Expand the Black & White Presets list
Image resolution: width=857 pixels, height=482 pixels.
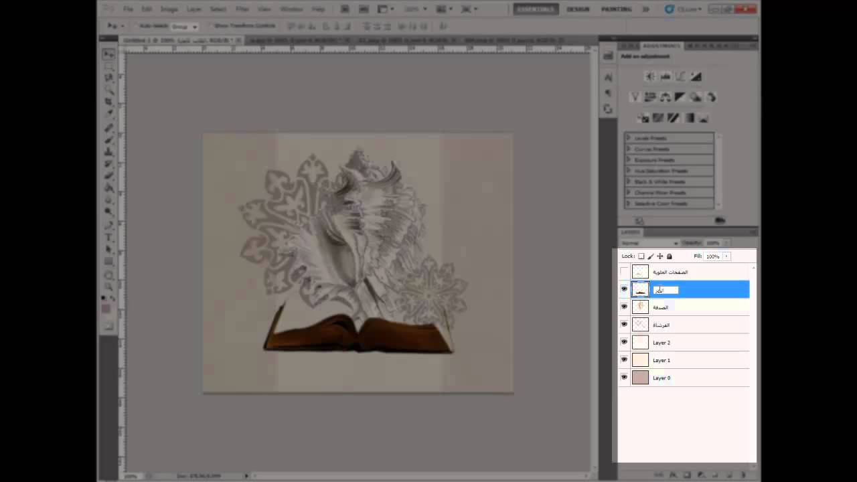click(x=629, y=181)
